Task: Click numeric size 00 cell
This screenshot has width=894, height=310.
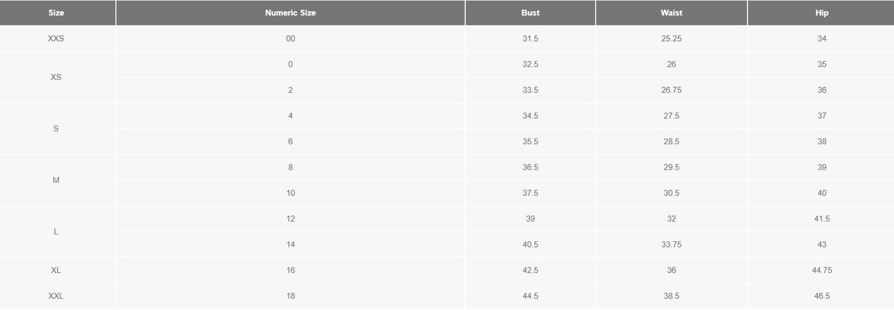Action: 290,38
